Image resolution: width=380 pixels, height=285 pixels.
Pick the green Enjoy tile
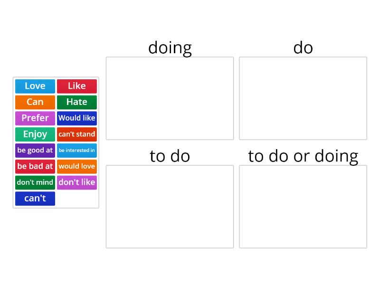tap(35, 134)
